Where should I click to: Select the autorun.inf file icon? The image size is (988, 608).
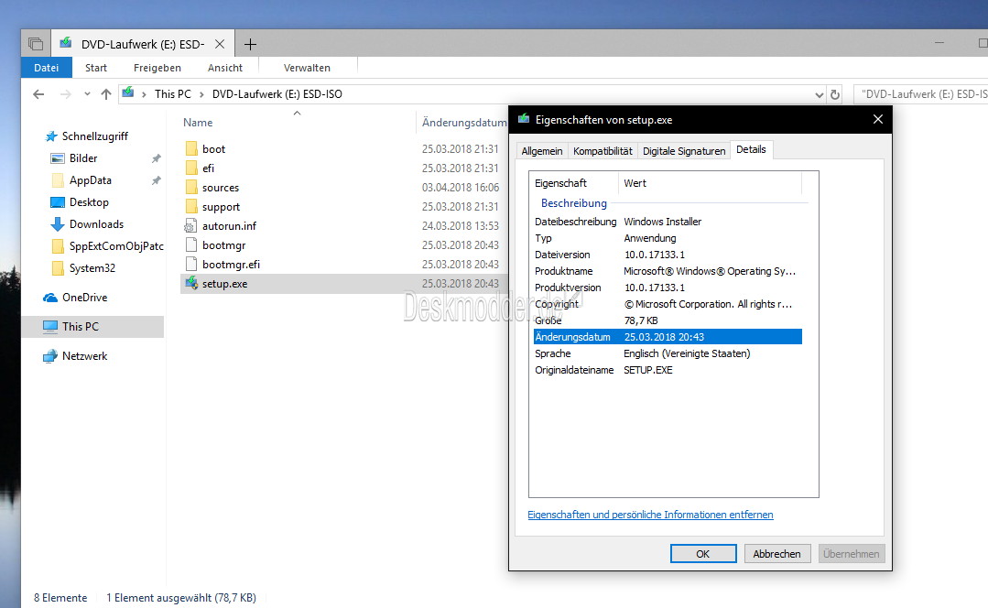190,225
